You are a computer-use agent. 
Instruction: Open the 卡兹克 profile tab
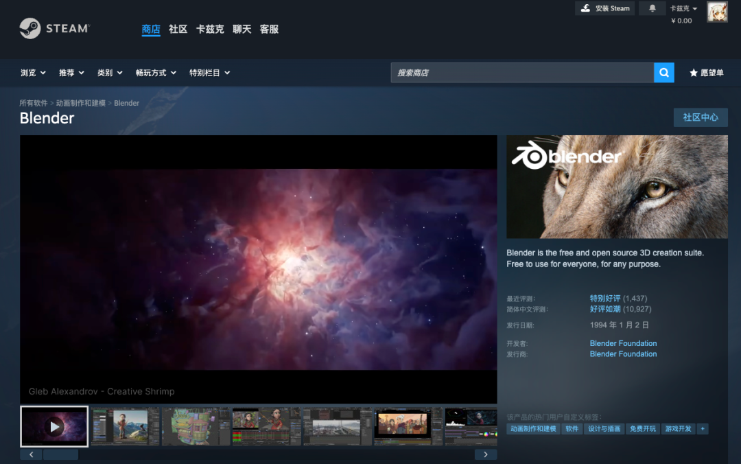coord(210,30)
